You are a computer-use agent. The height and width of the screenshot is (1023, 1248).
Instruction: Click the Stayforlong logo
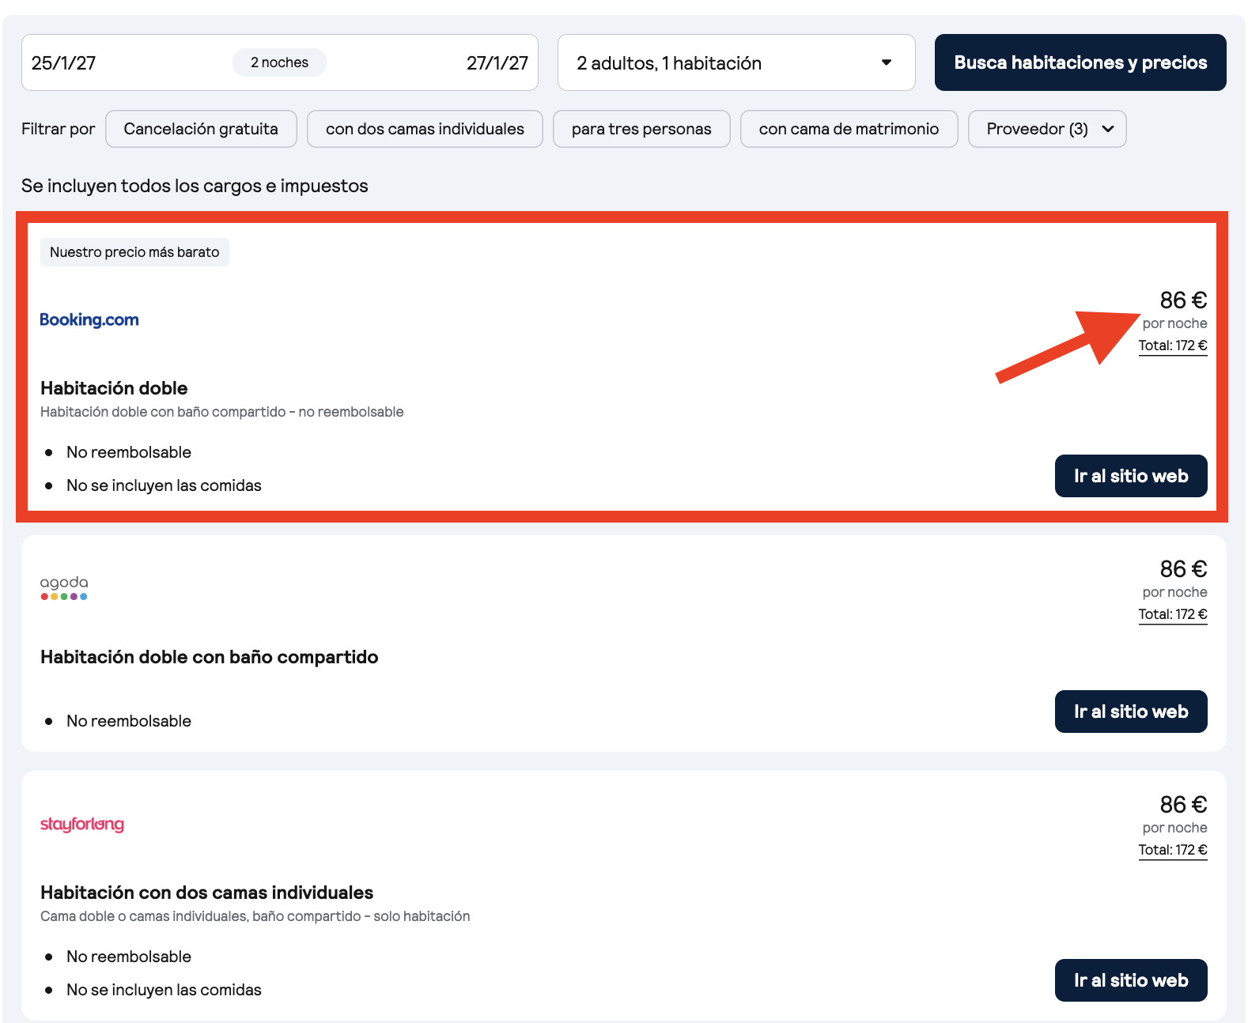coord(82,825)
